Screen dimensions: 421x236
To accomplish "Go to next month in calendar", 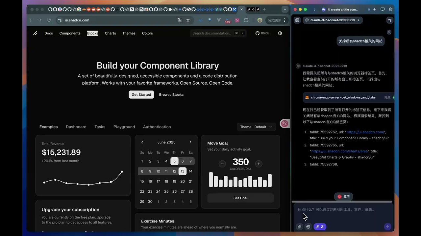I will (190, 142).
